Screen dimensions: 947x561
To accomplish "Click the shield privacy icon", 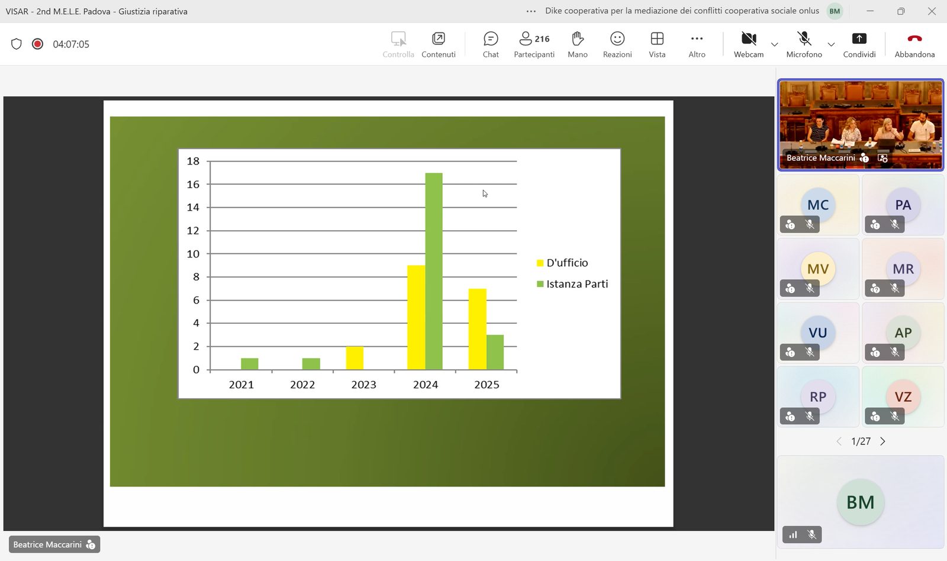I will click(x=17, y=44).
